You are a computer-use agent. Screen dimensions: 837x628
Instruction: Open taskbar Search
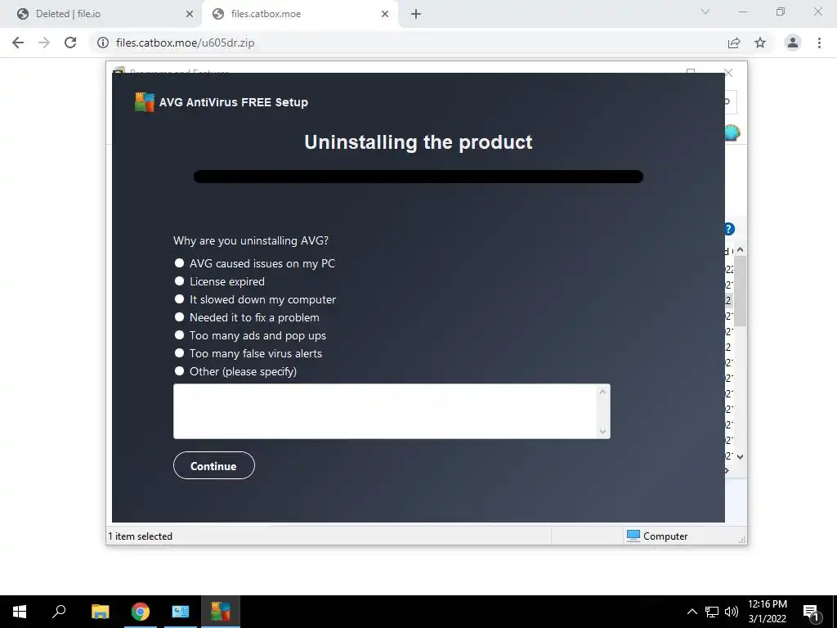pos(59,612)
